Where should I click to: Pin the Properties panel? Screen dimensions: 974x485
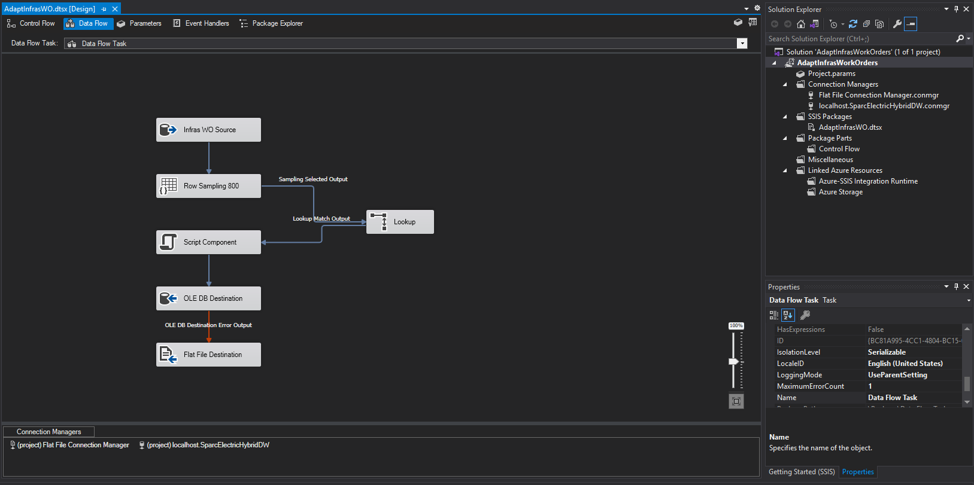point(956,286)
